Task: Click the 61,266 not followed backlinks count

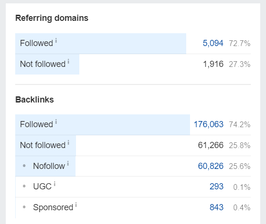Action: coord(211,145)
